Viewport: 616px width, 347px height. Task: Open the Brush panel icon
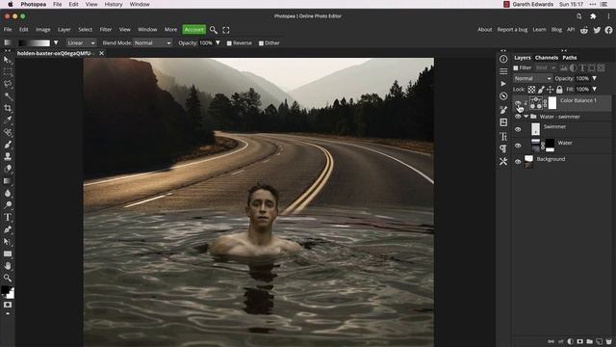(503, 110)
